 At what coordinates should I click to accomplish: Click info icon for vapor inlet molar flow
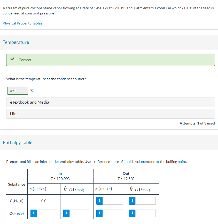pos(33,213)
